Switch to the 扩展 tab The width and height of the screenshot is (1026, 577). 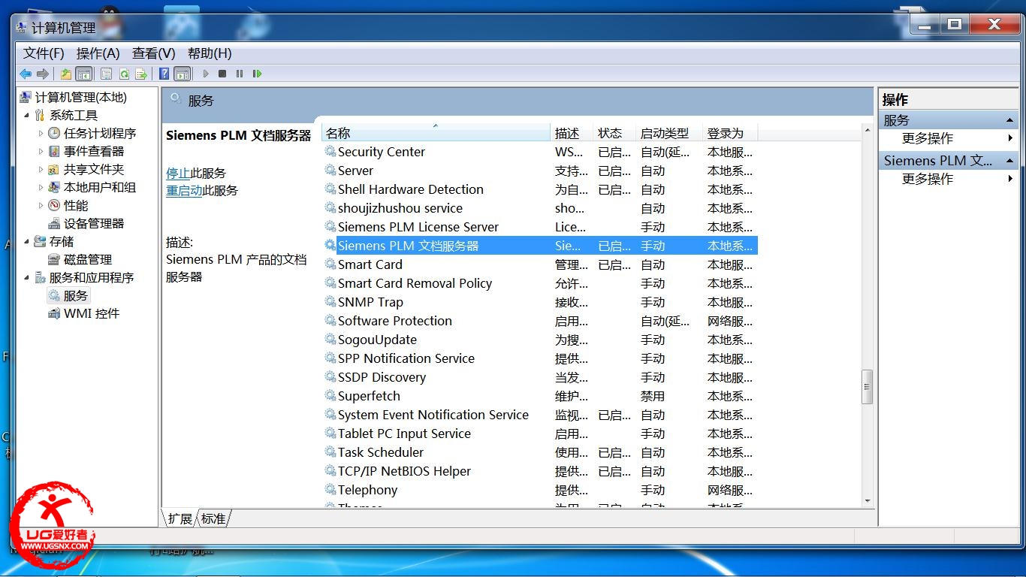(180, 518)
